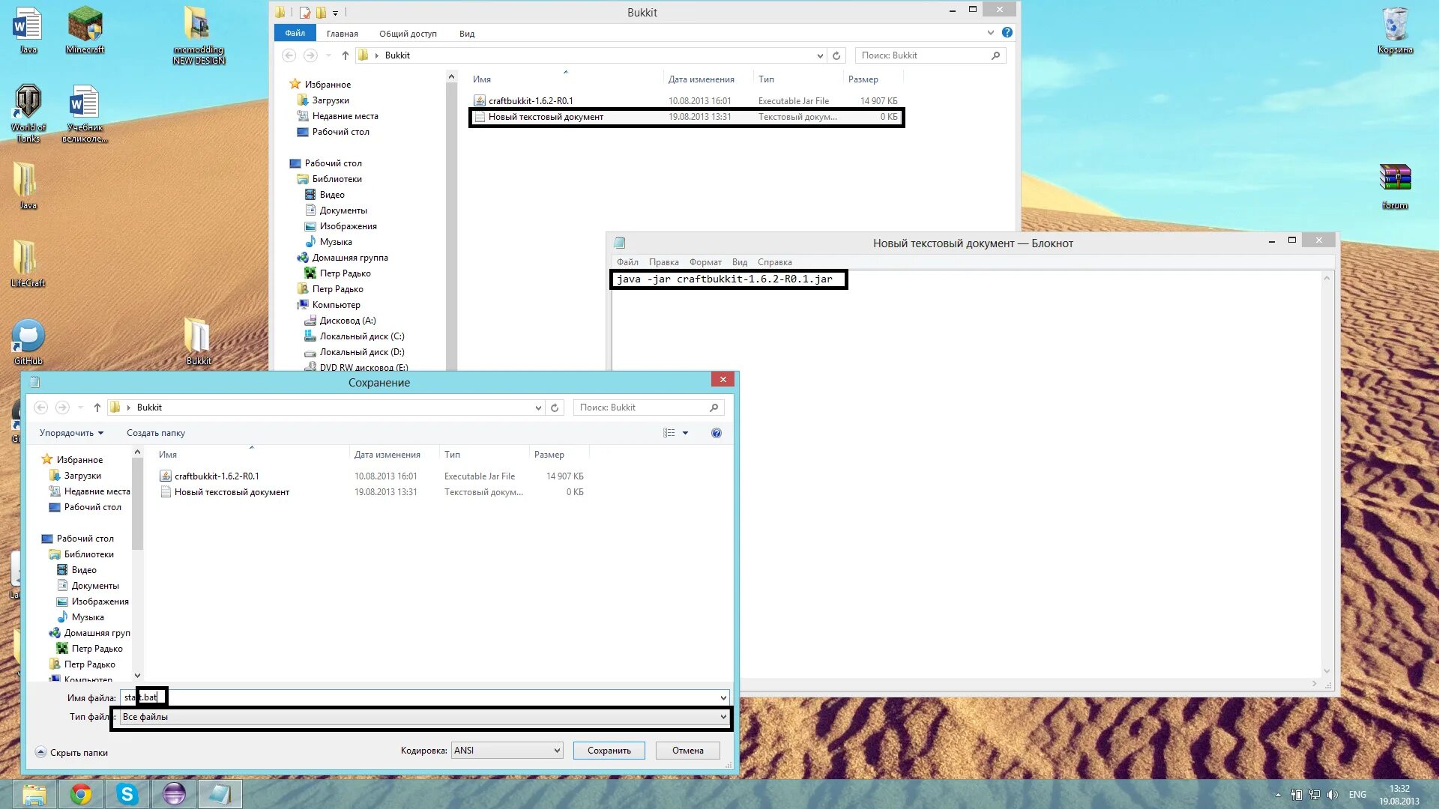The width and height of the screenshot is (1439, 809).
Task: Change view layout icon in Save dialog
Action: (669, 433)
